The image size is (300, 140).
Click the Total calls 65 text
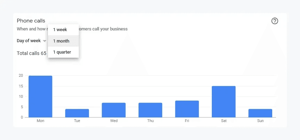pyautogui.click(x=32, y=54)
